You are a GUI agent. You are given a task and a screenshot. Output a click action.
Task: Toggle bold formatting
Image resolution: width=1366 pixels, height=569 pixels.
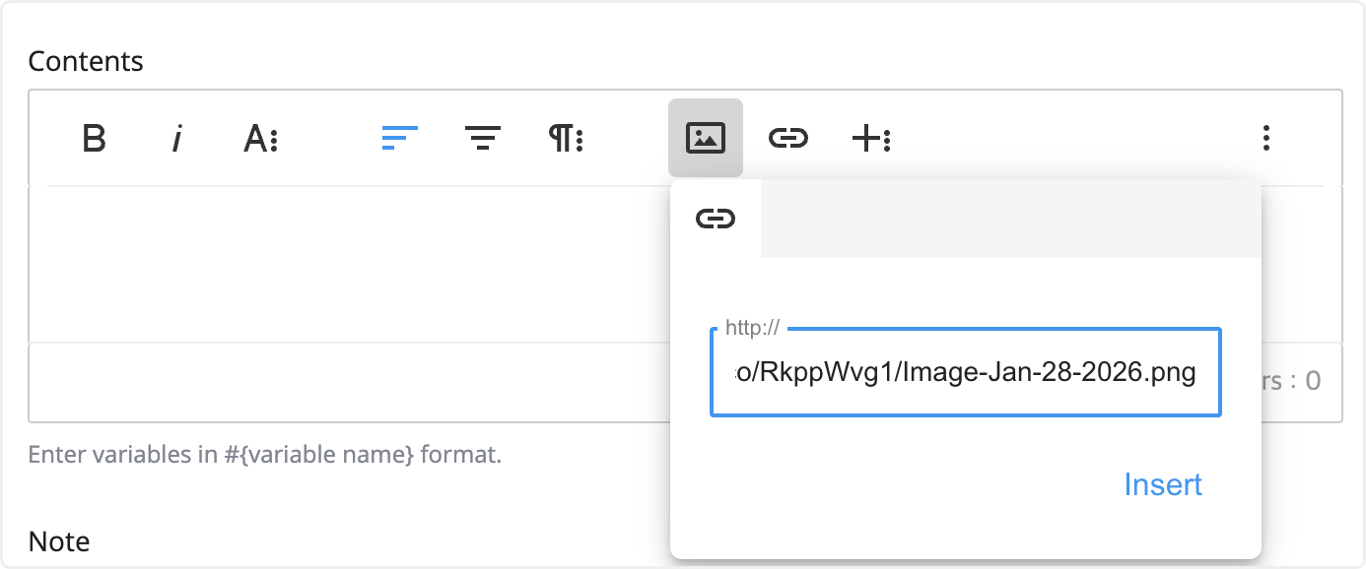coord(94,139)
